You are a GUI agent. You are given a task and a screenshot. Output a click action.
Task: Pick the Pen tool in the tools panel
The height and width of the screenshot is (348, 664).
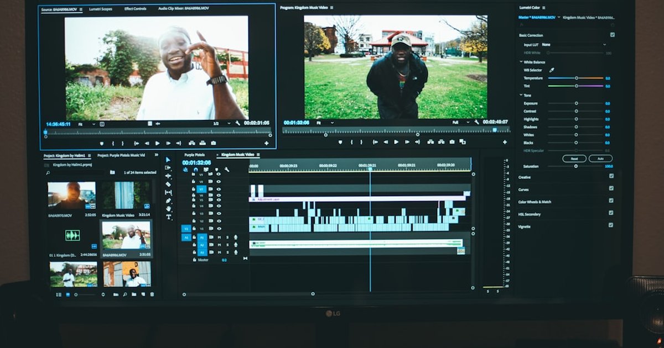[169, 201]
